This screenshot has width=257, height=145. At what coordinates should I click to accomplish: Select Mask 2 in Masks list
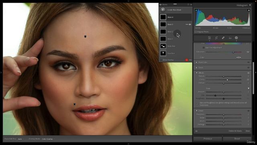tap(175, 31)
